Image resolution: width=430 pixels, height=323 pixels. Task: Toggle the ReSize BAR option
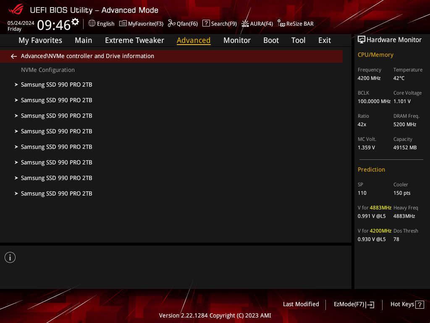[295, 24]
